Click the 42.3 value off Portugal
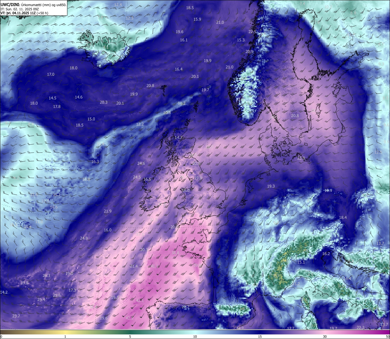The image size is (390, 339). (x=129, y=318)
